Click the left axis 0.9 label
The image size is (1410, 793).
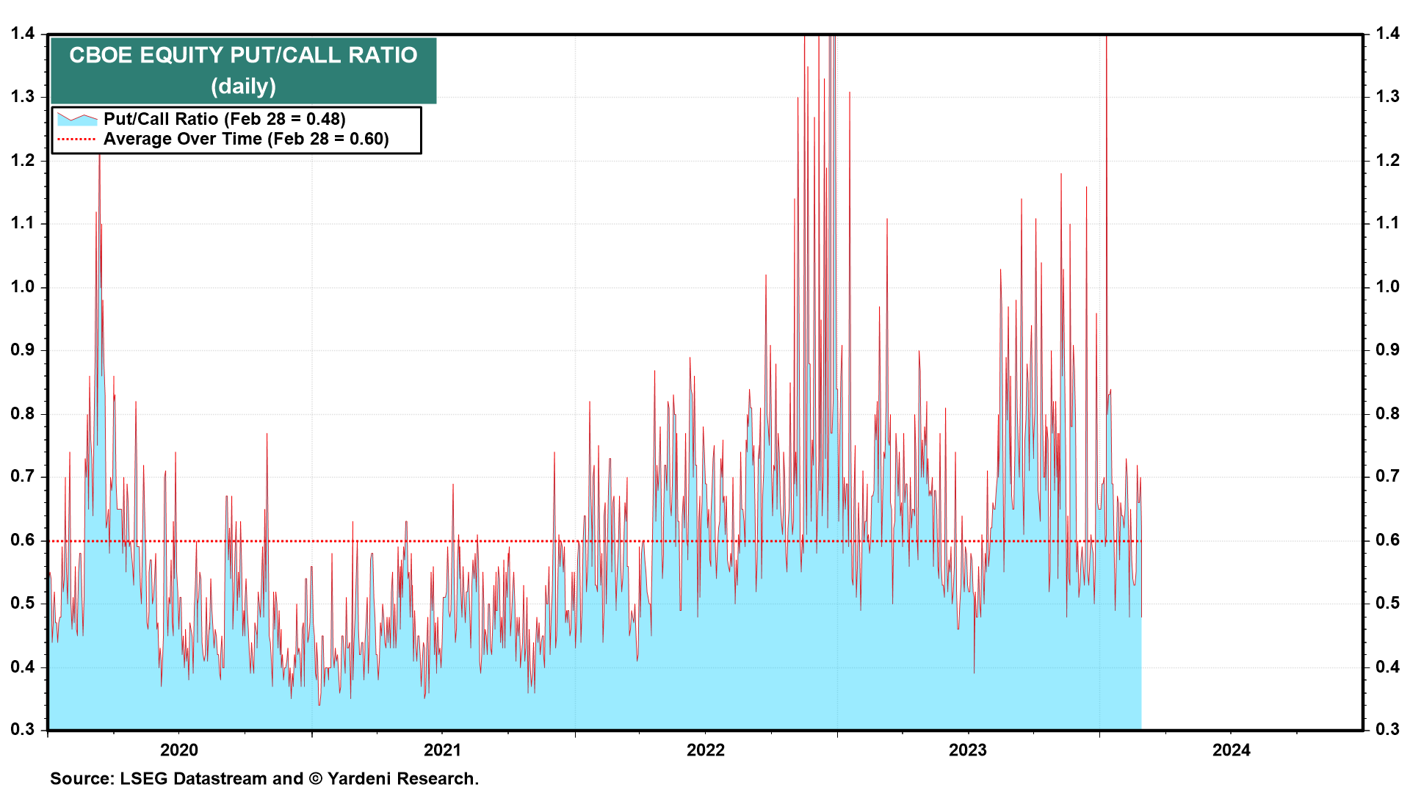tap(22, 350)
